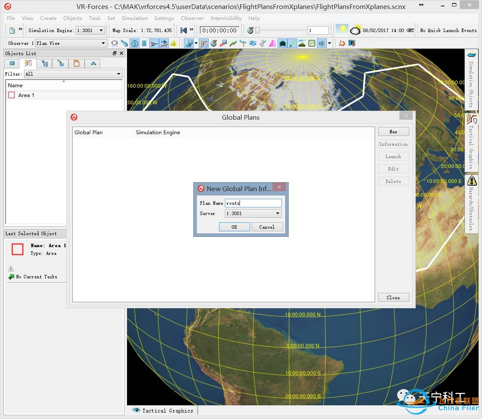Click the sound speaker toolbar icon

pos(321,43)
